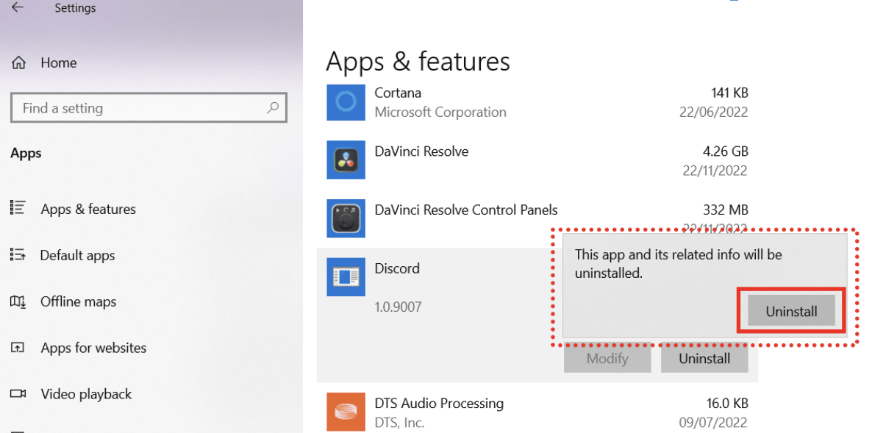Image resolution: width=872 pixels, height=433 pixels.
Task: Click the Default apps sidebar icon
Action: point(18,255)
